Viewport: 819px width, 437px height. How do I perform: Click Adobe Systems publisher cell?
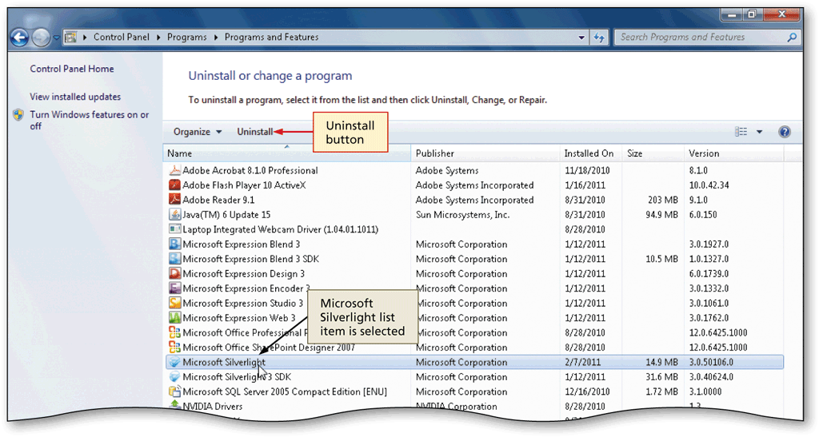[447, 170]
